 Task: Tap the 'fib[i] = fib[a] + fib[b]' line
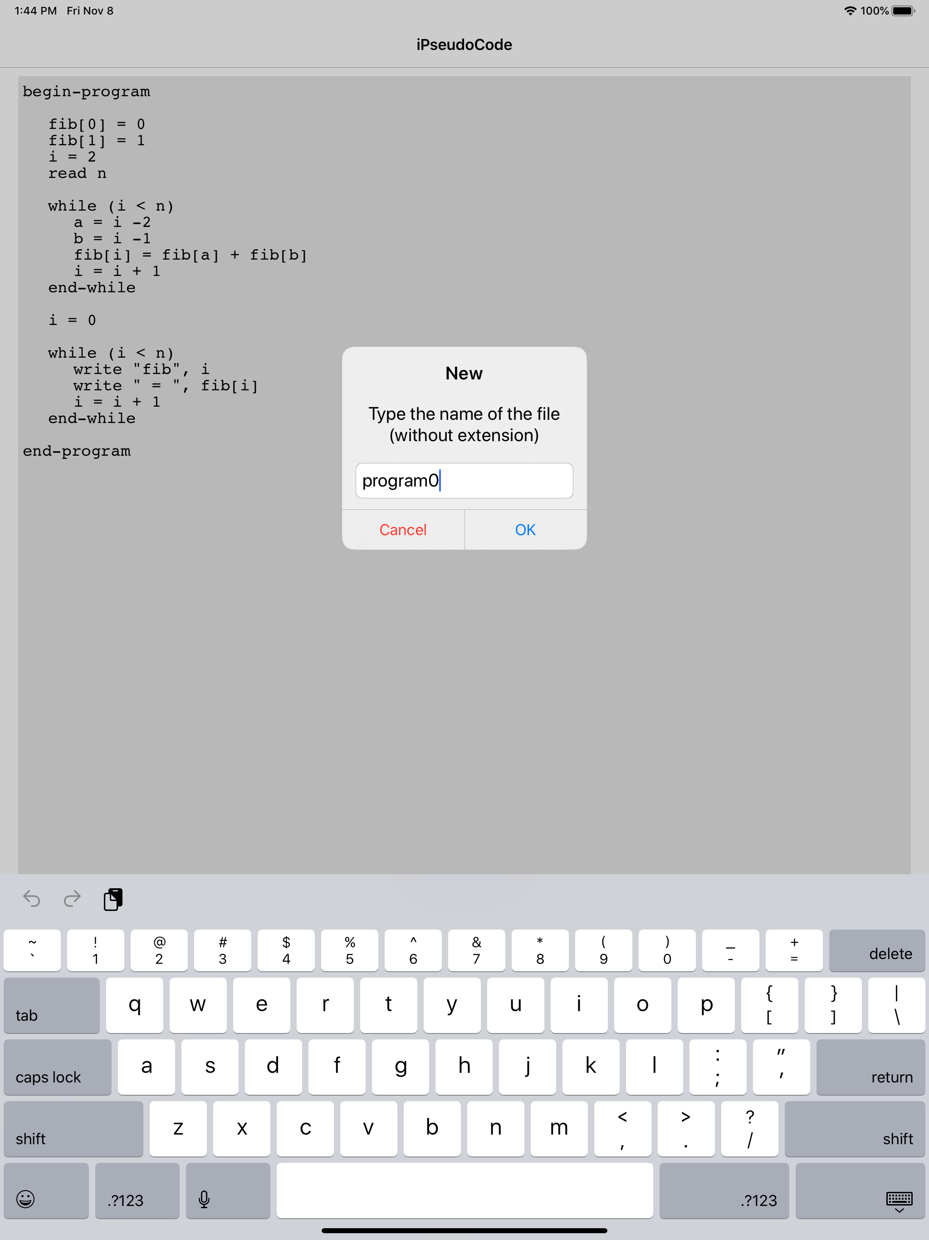coord(191,255)
